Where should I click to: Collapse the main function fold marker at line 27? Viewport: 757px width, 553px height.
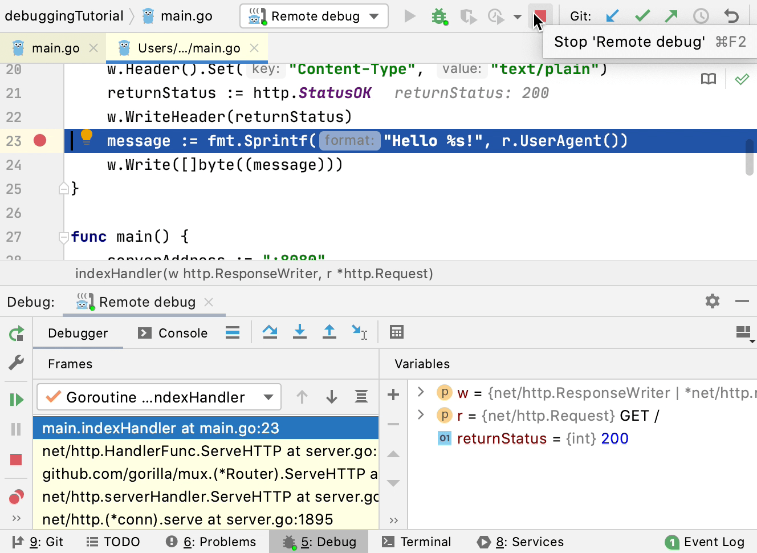(x=64, y=237)
